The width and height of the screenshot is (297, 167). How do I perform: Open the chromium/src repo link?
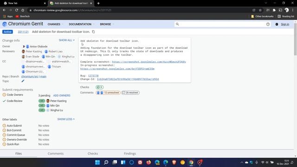click(30, 77)
